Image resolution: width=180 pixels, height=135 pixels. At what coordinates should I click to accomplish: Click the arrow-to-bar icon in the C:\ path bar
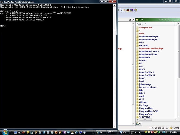click(x=168, y=20)
